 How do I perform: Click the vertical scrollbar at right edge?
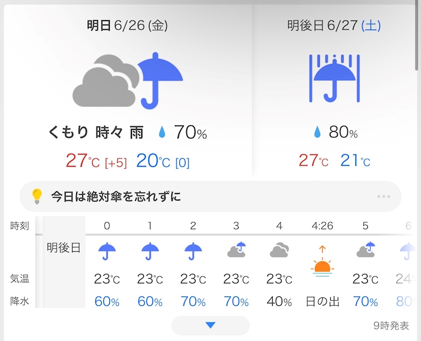417,35
